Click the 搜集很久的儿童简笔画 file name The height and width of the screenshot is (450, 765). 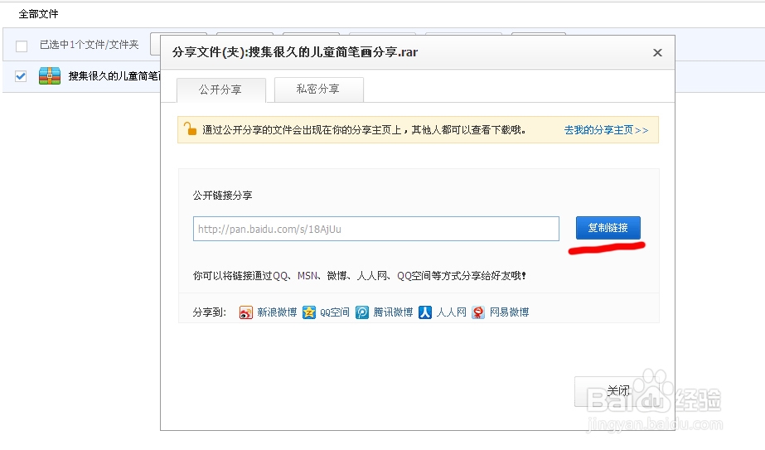[x=114, y=76]
